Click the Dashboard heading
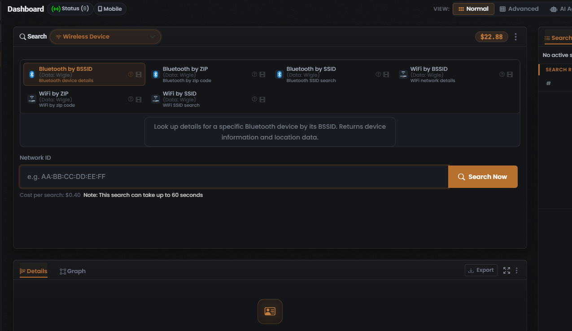Image resolution: width=572 pixels, height=331 pixels. coord(26,9)
